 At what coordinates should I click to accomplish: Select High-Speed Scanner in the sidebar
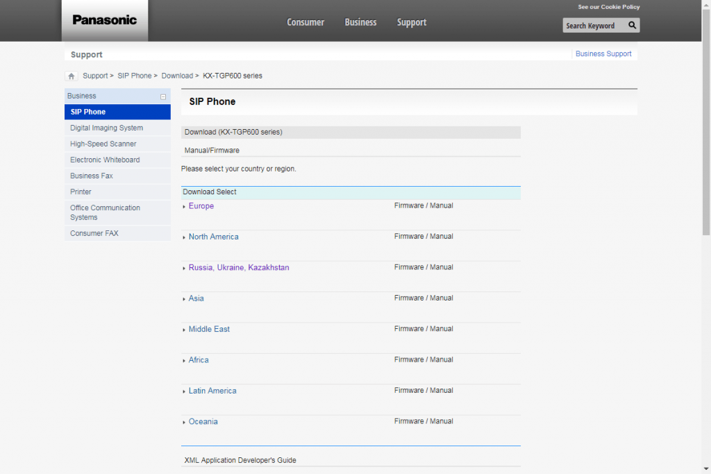point(117,144)
